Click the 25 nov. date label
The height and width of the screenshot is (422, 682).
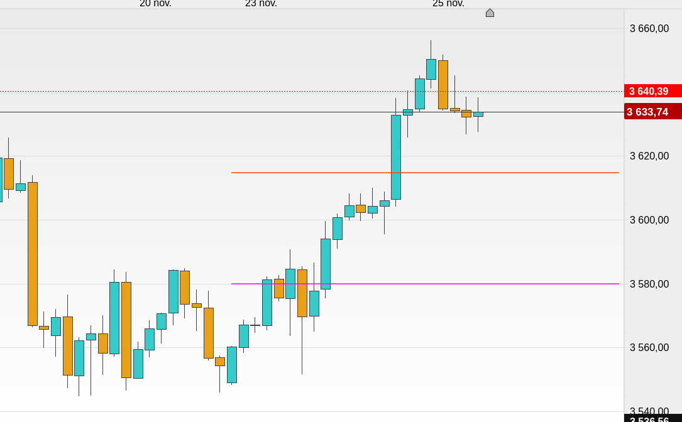click(x=448, y=4)
